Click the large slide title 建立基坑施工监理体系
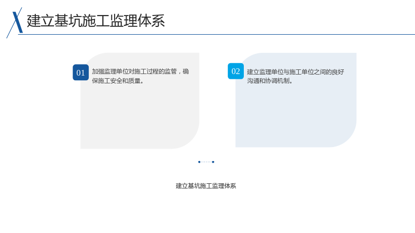This screenshot has width=415, height=233. (x=96, y=21)
